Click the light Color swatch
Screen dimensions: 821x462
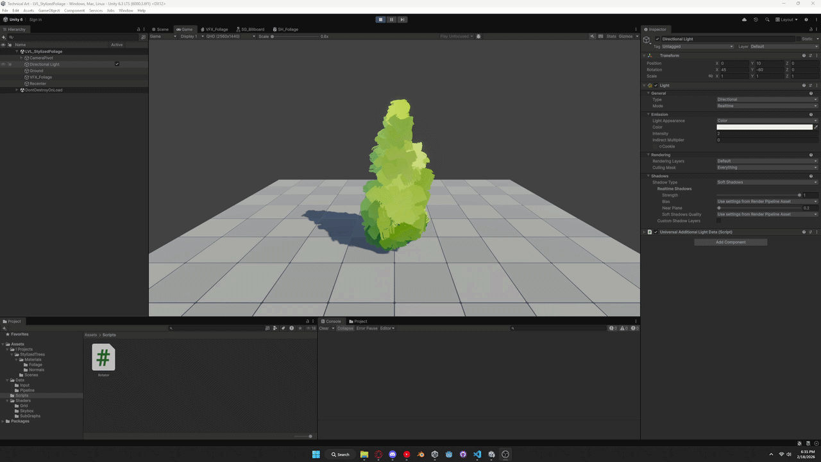pos(764,127)
